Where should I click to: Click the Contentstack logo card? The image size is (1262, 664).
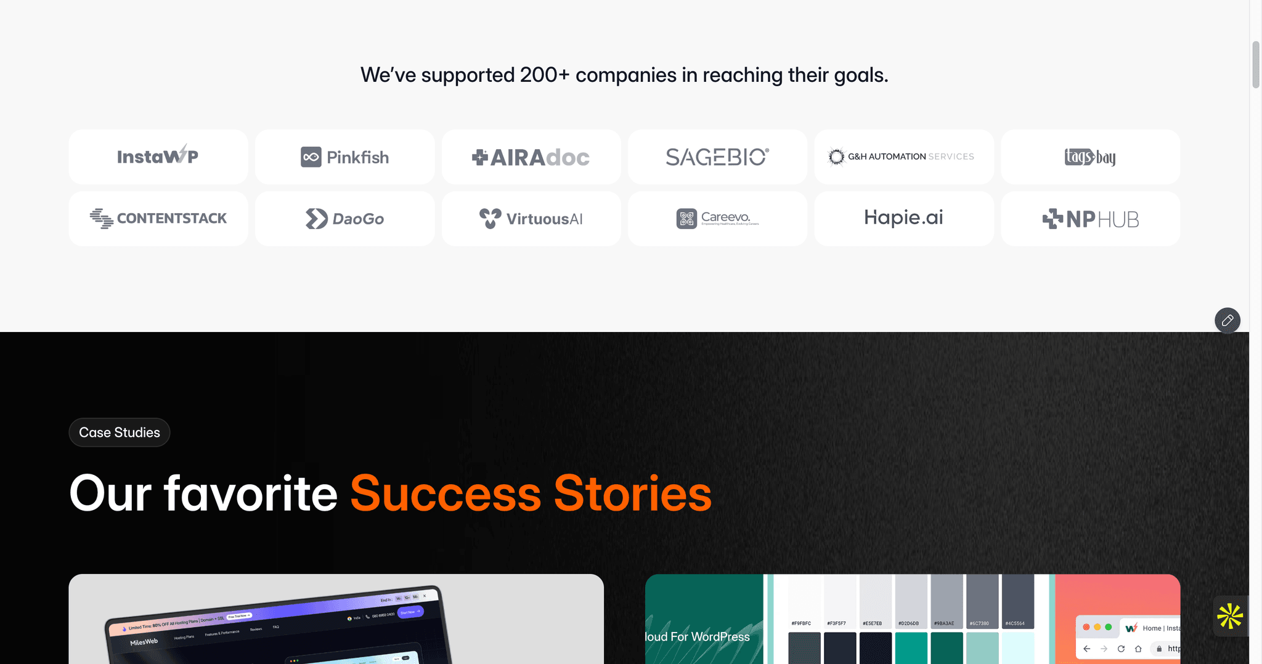(x=158, y=219)
